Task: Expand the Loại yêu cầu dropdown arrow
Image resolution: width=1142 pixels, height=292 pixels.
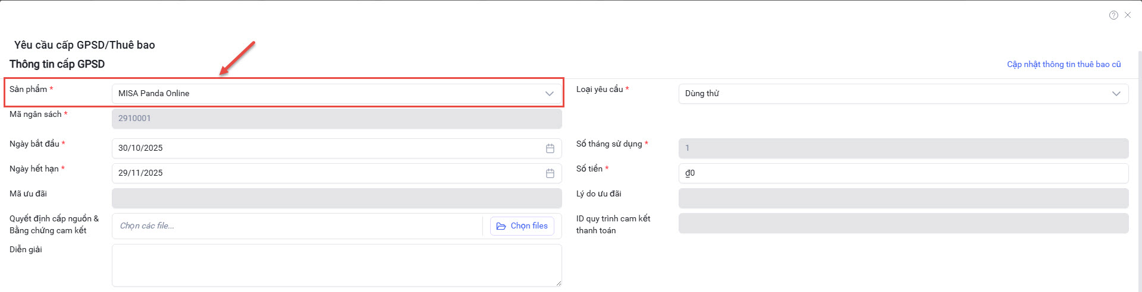Action: point(1116,94)
